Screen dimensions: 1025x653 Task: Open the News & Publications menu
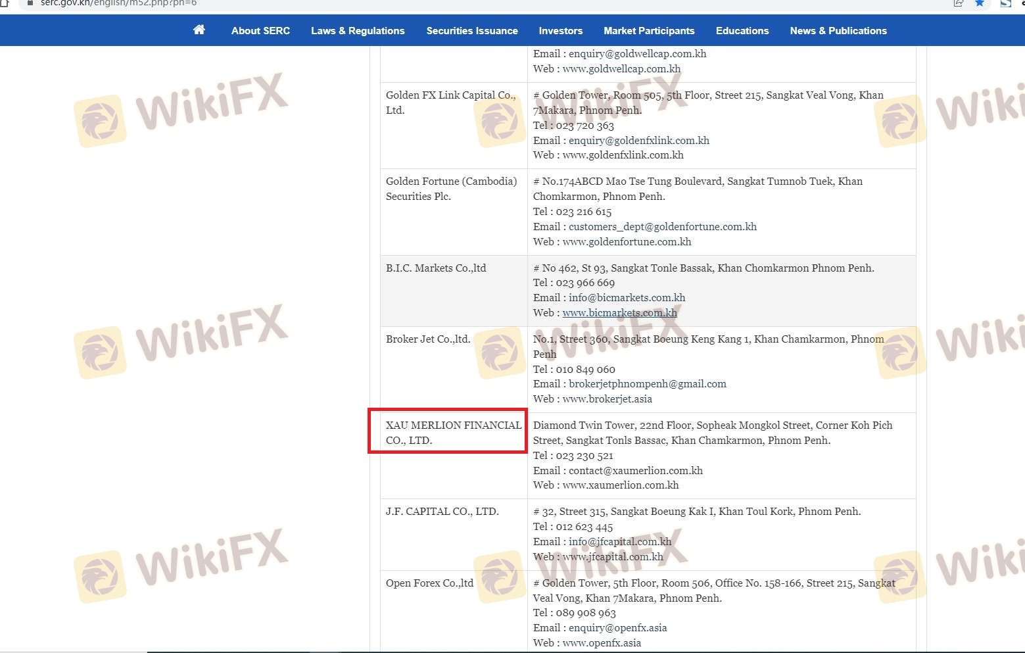tap(838, 31)
